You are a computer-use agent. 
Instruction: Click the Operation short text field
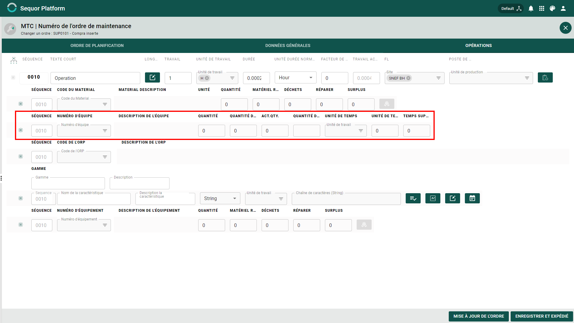[95, 78]
